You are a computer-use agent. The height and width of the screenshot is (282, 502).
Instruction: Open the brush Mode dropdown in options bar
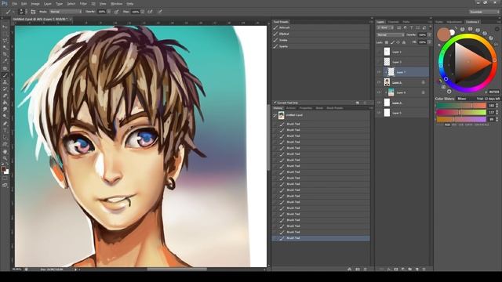[x=65, y=12]
